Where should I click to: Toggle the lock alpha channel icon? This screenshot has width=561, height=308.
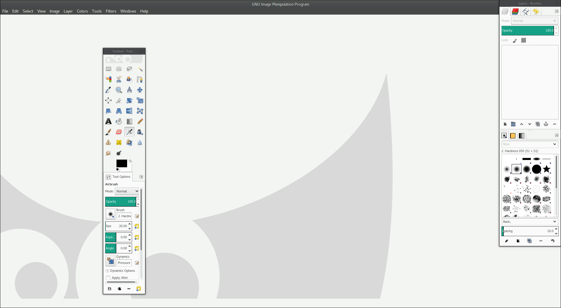pyautogui.click(x=524, y=40)
